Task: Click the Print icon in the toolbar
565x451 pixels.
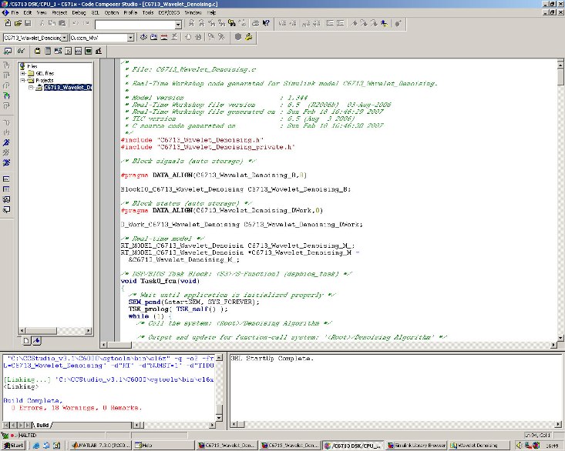Action: pos(255,23)
